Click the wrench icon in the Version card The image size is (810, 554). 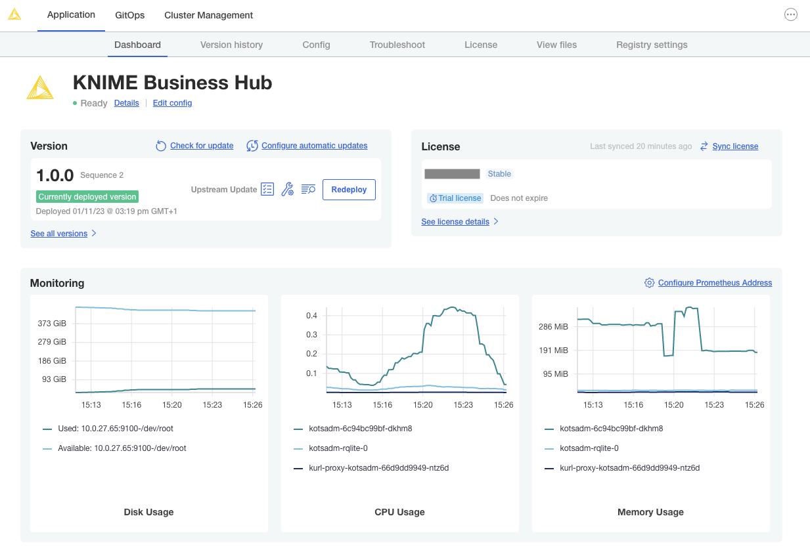tap(287, 190)
